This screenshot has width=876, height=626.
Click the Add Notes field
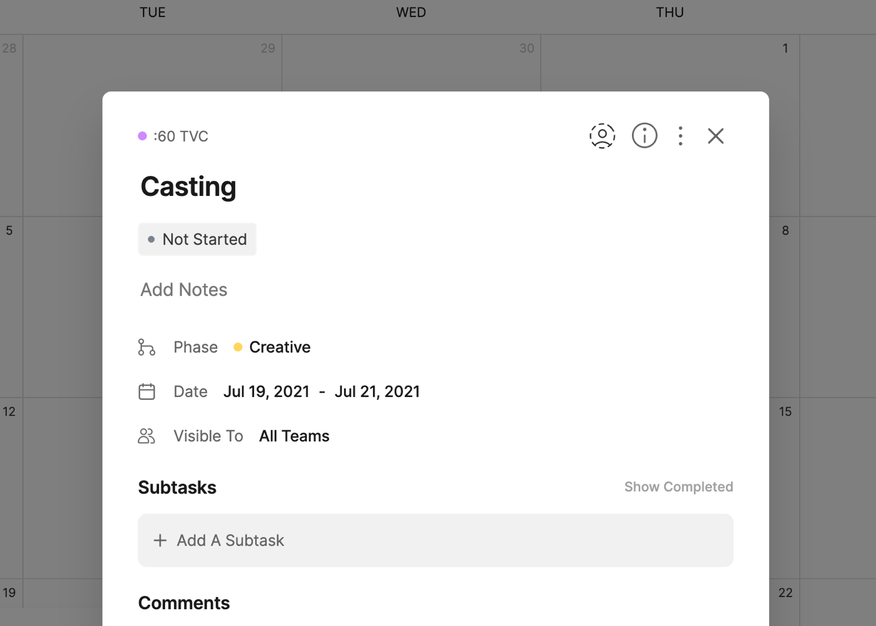[184, 290]
